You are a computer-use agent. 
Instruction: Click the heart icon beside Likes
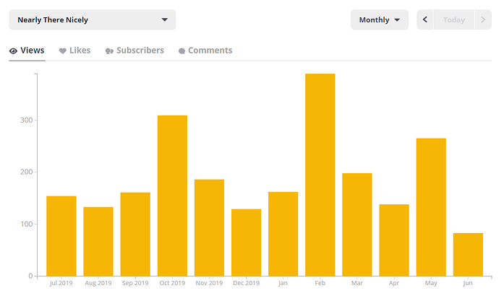click(x=63, y=51)
